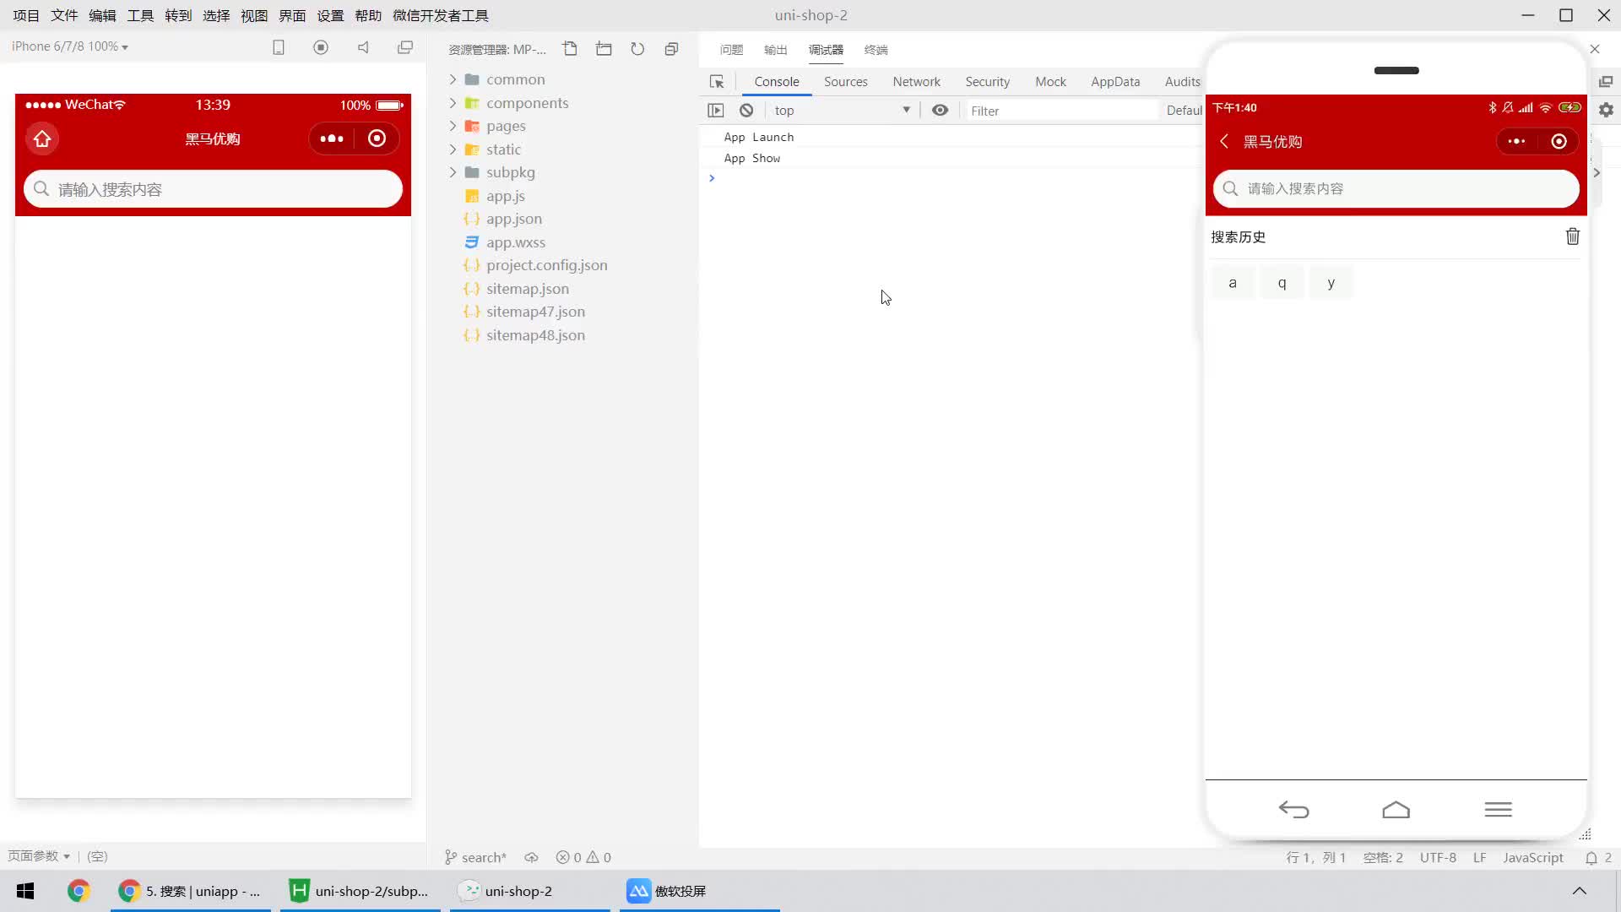Click the simulator capsule close circle icon
The width and height of the screenshot is (1621, 912).
pyautogui.click(x=377, y=138)
